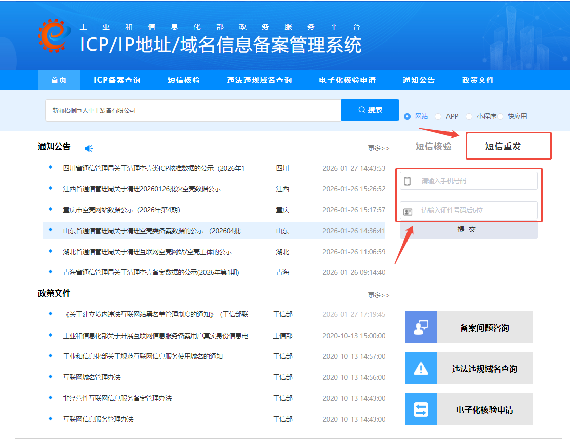Choose the 快应用 radio option
This screenshot has width=570, height=442.
[500, 116]
